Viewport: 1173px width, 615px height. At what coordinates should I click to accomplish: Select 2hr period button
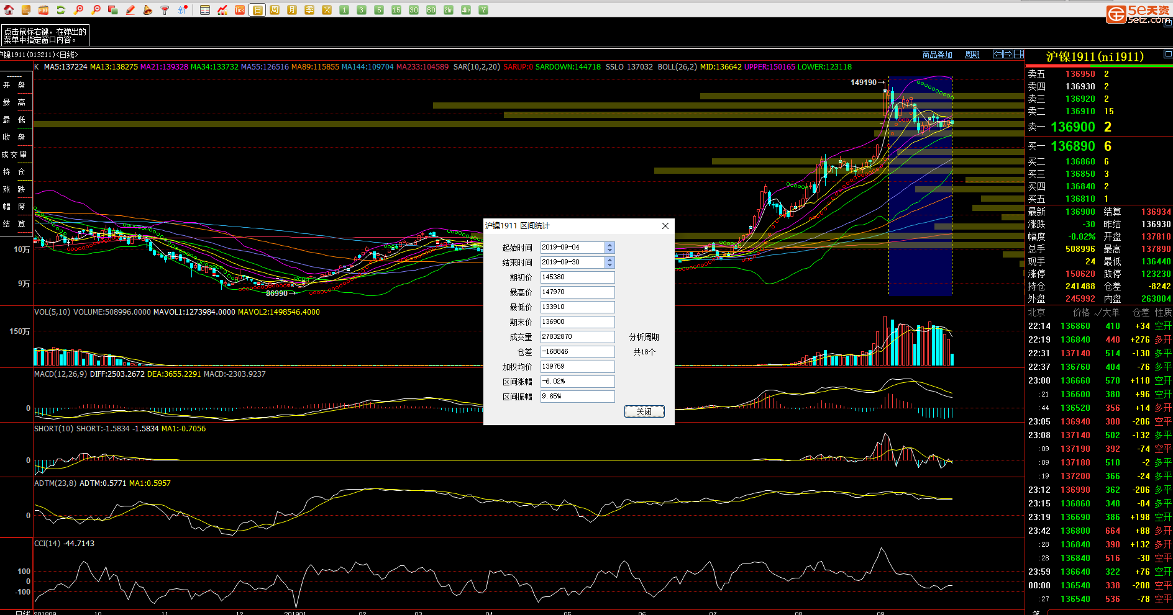(449, 10)
